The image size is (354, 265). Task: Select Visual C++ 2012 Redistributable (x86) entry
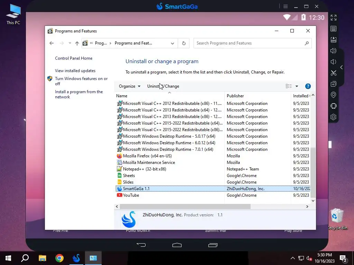tap(213, 104)
